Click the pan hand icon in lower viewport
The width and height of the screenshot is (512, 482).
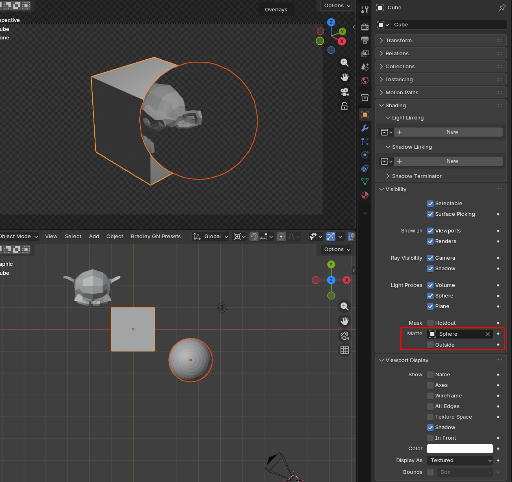pyautogui.click(x=345, y=321)
